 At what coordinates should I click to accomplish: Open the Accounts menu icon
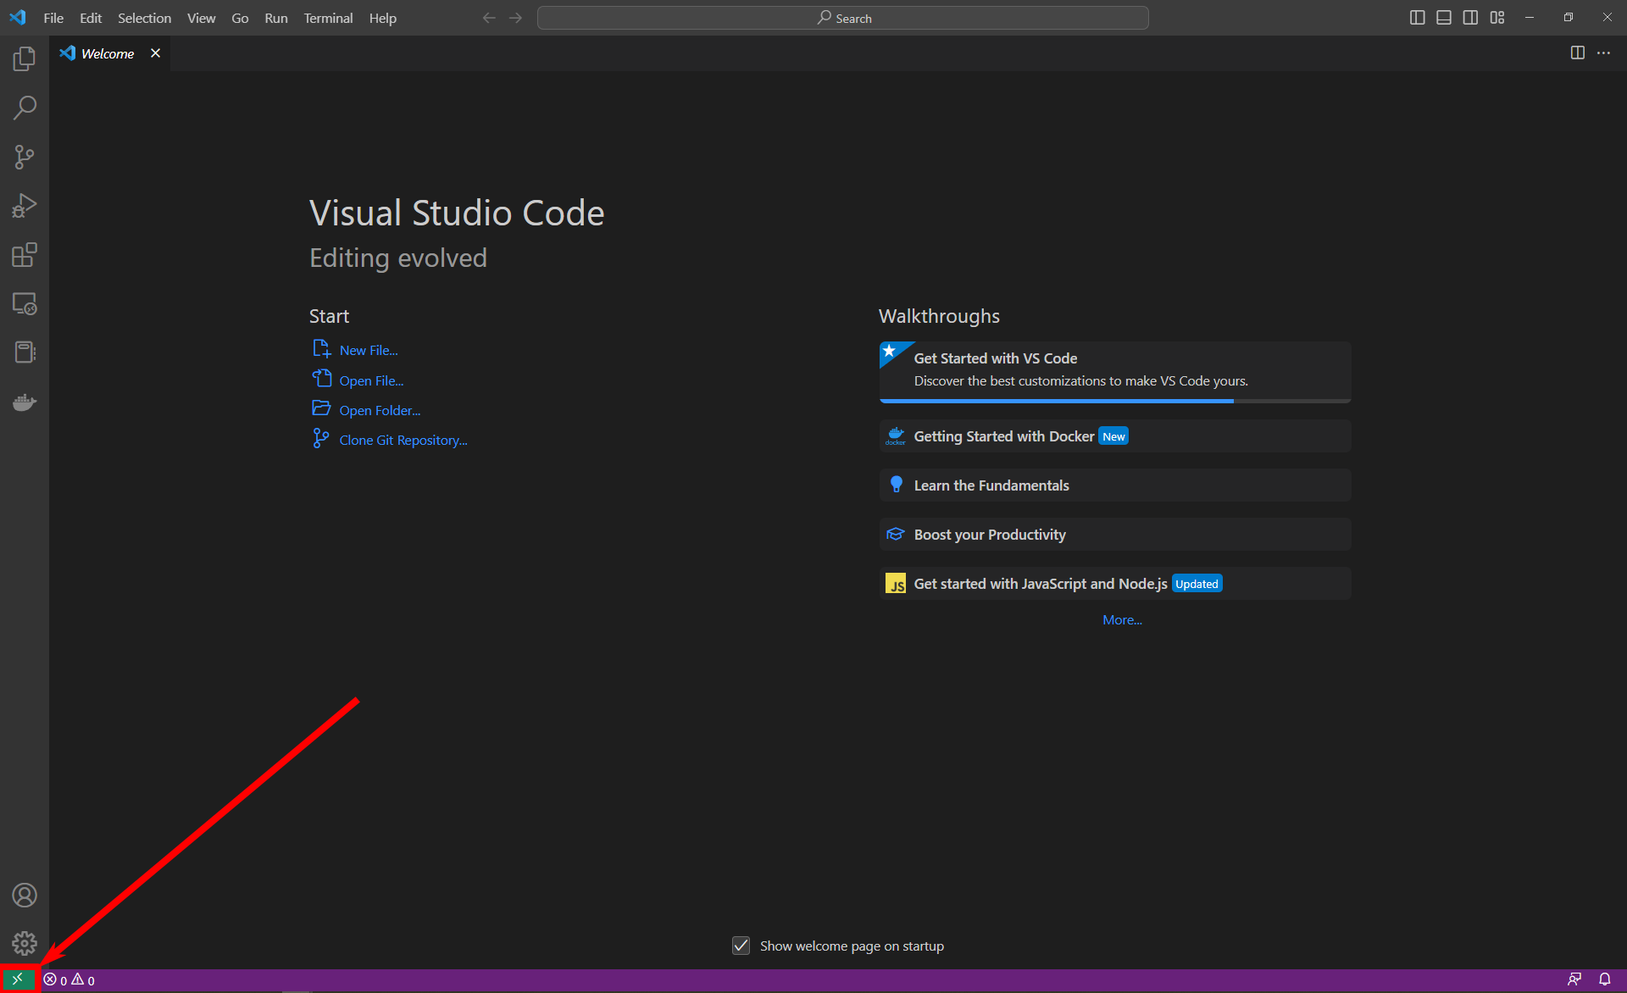25,895
